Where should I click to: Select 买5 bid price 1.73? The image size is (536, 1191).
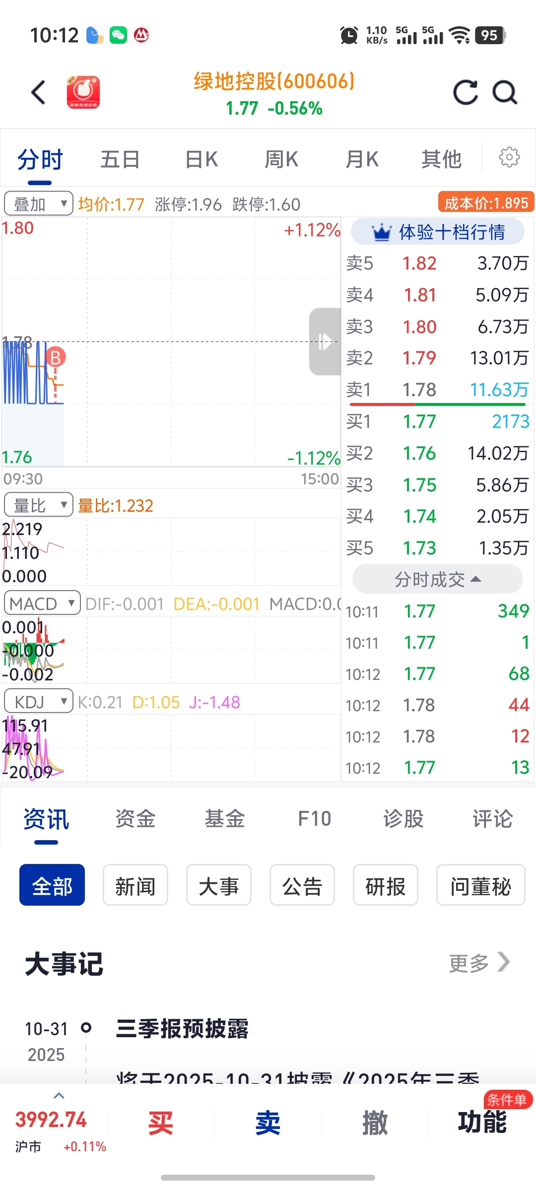[438, 548]
